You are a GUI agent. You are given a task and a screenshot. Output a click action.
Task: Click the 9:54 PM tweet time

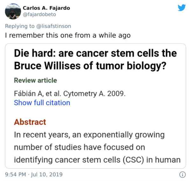[x=15, y=174]
